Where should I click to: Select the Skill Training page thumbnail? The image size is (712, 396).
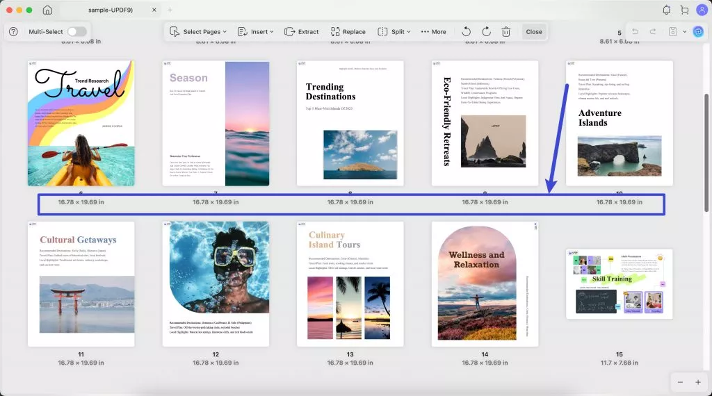(x=620, y=284)
